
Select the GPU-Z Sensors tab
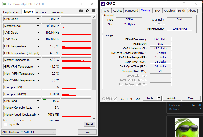tap(28, 12)
